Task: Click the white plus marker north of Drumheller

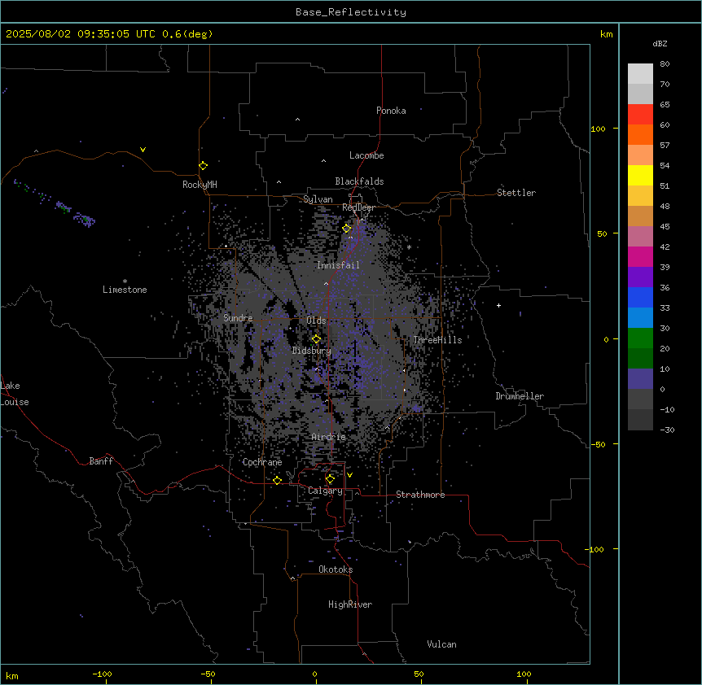Action: point(498,305)
